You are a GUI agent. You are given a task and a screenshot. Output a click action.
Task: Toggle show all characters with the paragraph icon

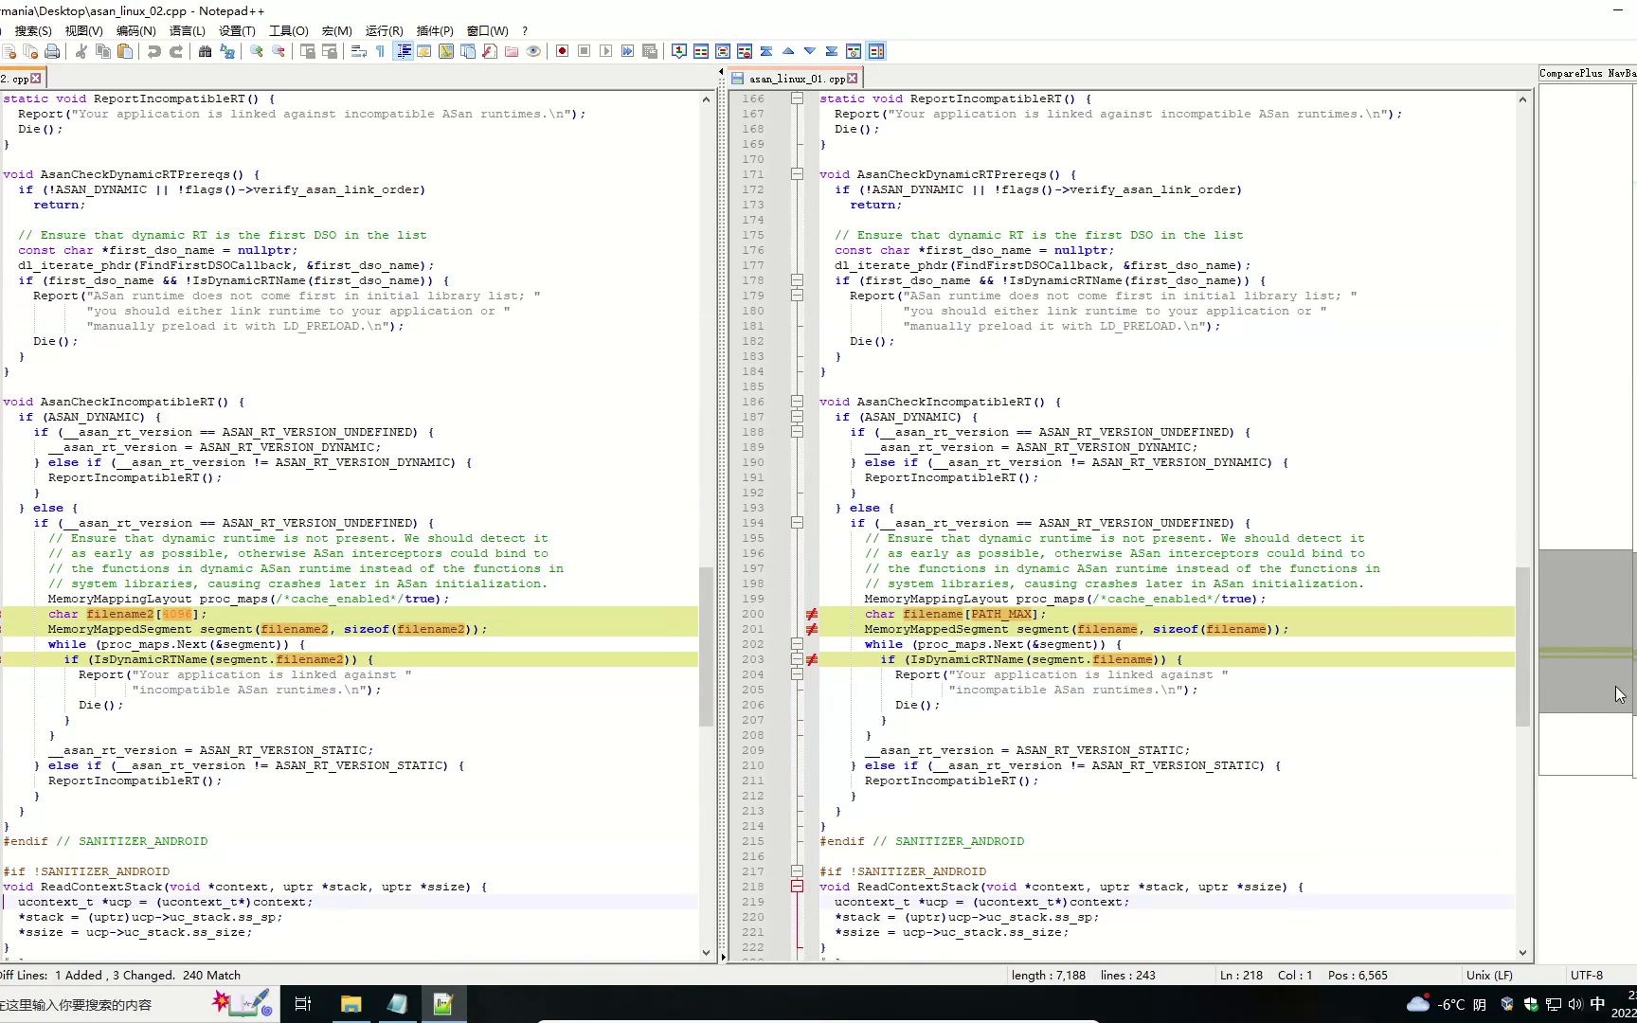[379, 52]
